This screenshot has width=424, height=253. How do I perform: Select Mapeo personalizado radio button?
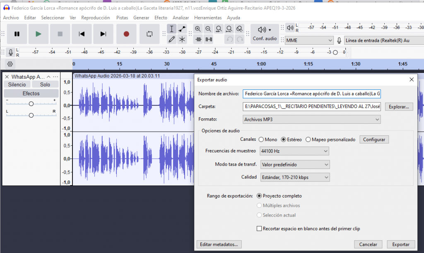click(x=308, y=140)
